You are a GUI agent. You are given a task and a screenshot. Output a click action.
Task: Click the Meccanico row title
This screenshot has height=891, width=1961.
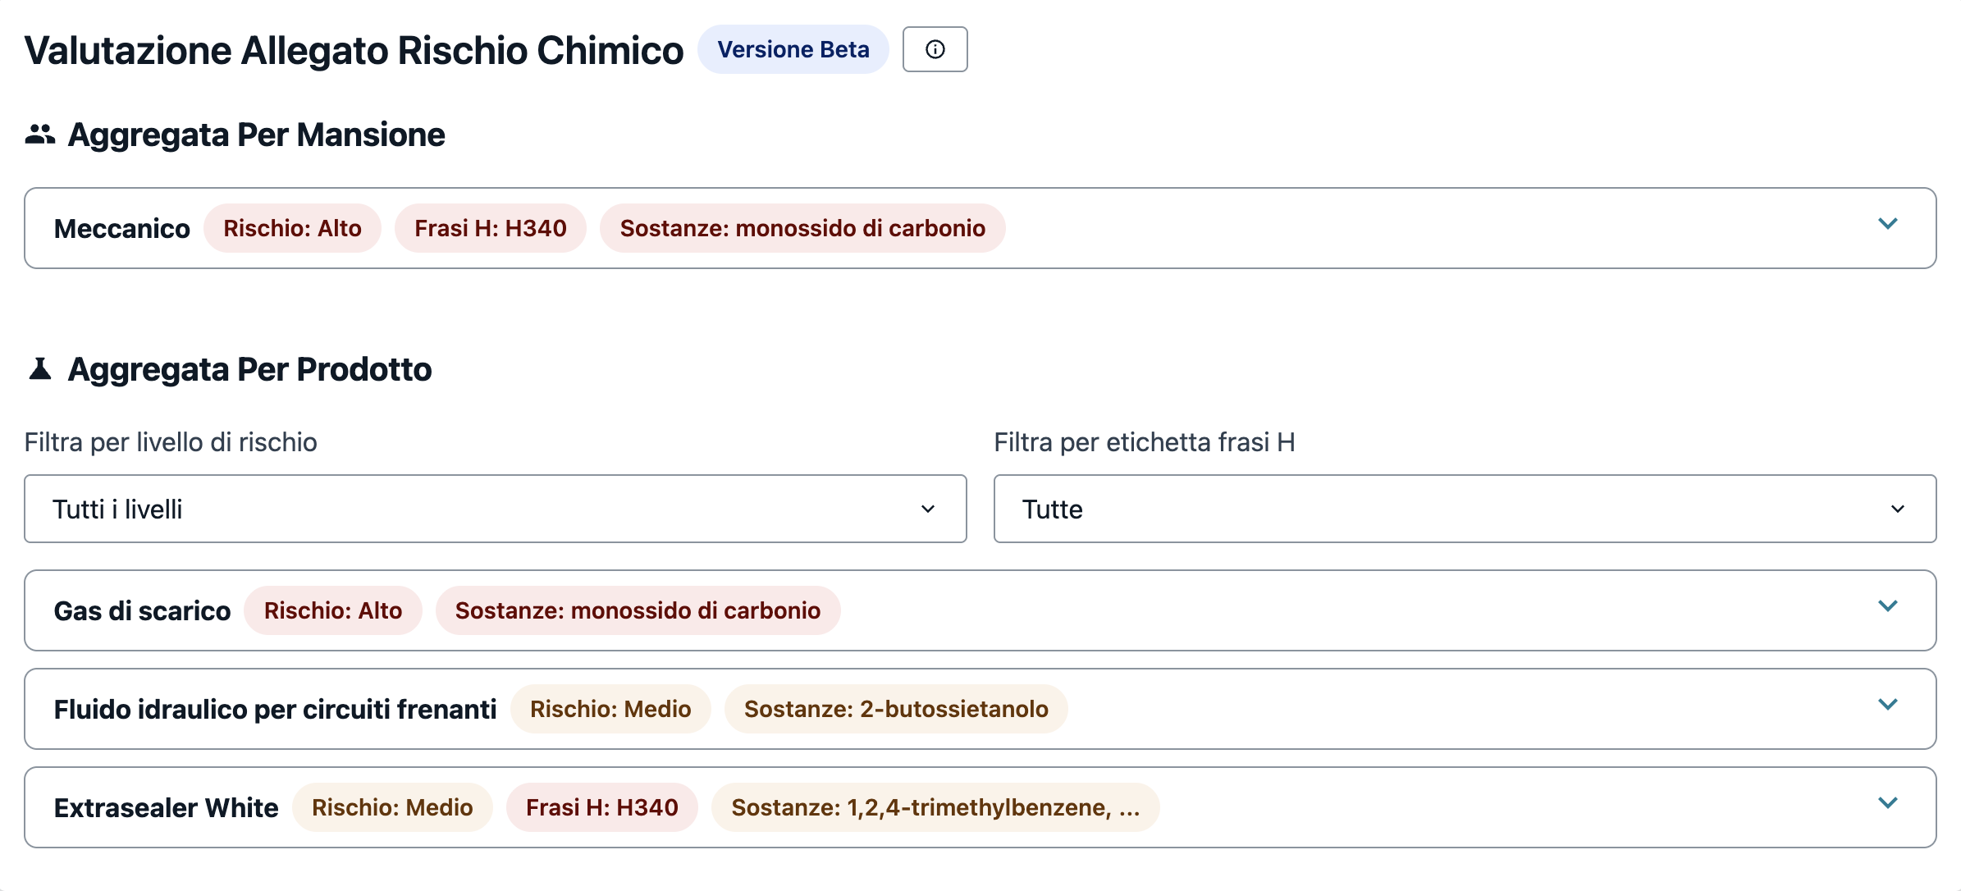coord(122,229)
